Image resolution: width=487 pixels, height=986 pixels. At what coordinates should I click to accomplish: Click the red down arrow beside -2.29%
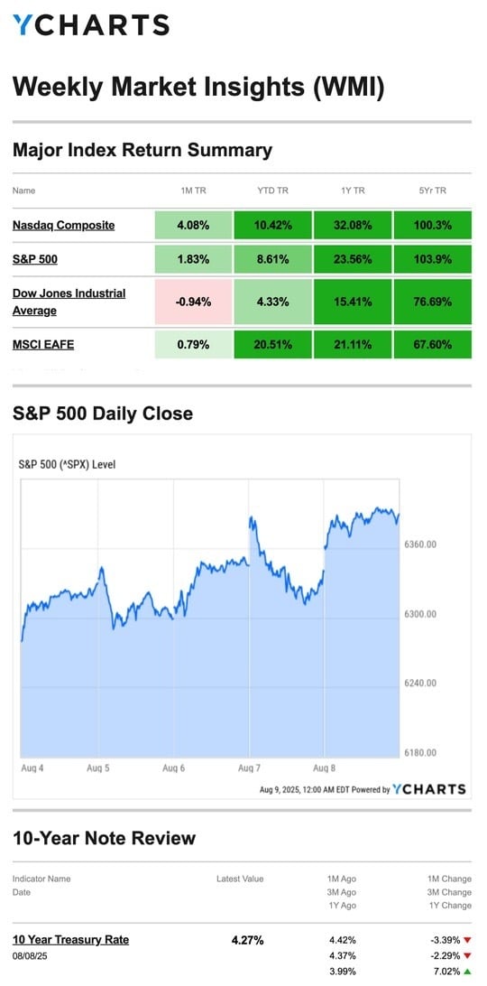(x=467, y=956)
